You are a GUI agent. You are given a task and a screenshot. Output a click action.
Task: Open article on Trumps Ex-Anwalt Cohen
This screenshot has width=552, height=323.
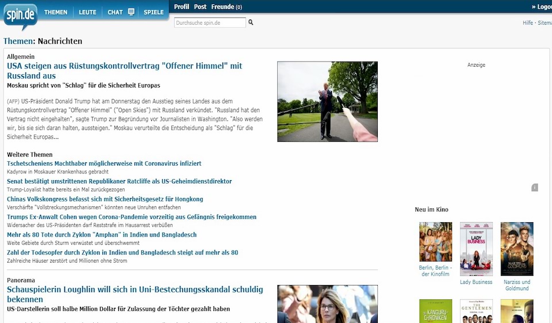point(132,217)
